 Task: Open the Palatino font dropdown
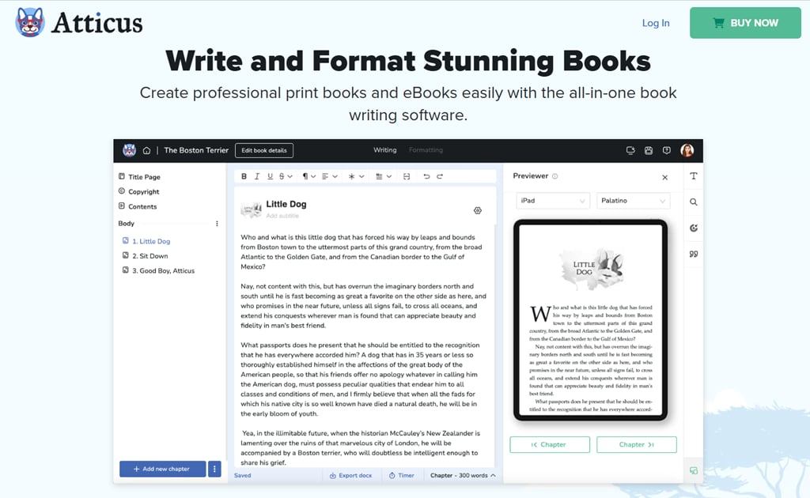click(x=634, y=200)
